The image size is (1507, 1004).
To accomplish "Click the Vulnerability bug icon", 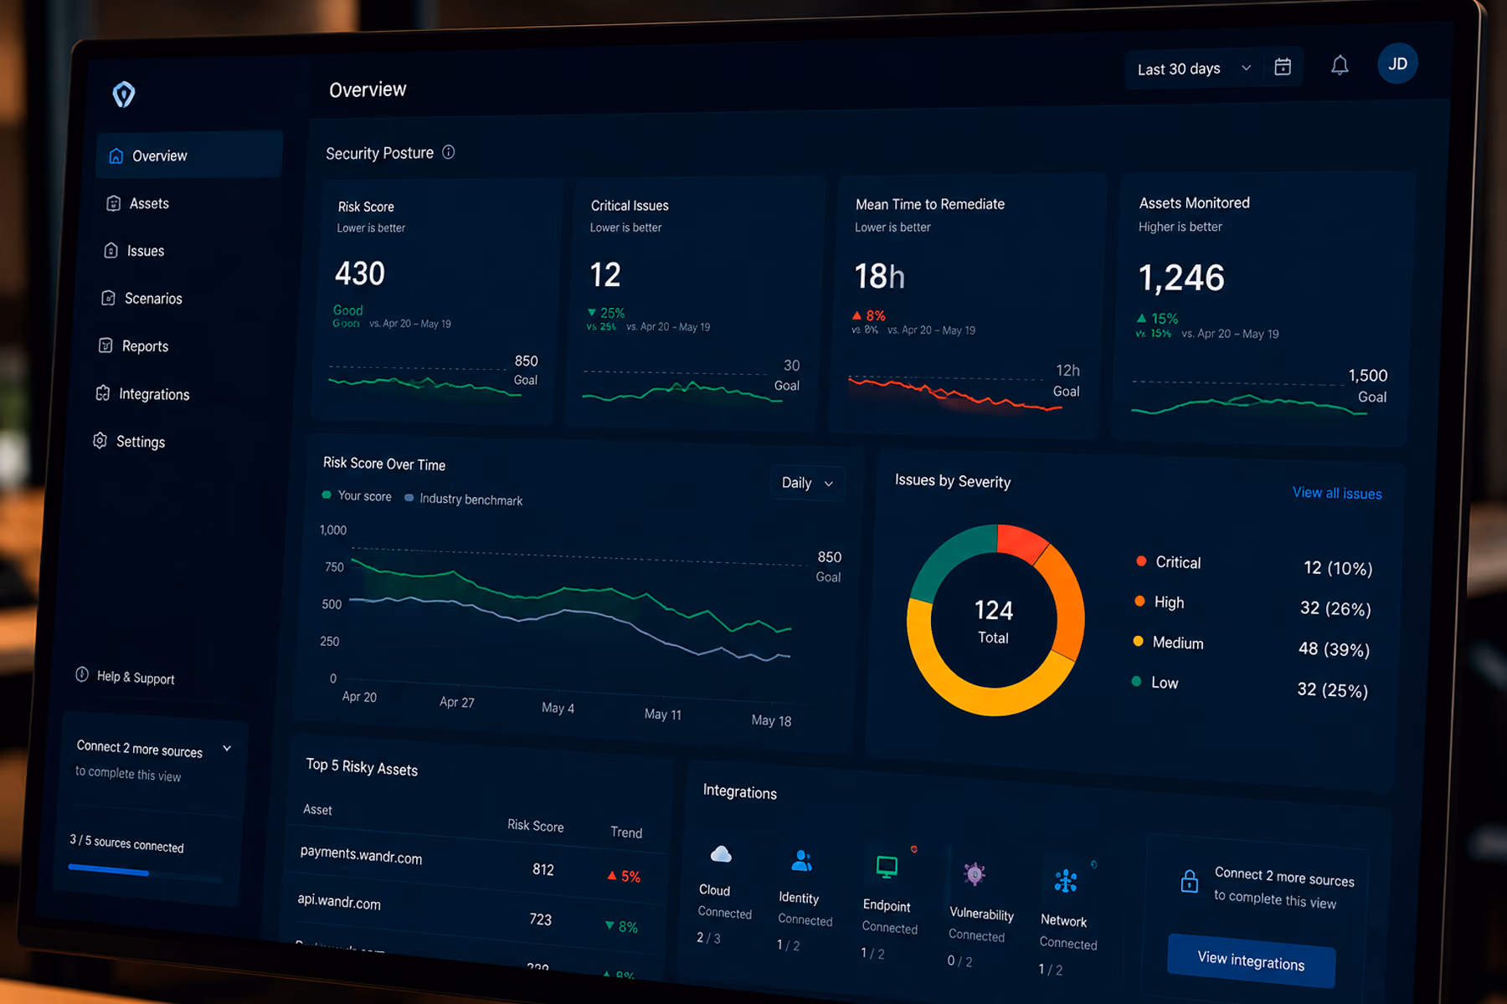I will point(975,874).
